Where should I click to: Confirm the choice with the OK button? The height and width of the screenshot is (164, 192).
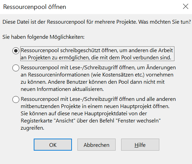53,144
